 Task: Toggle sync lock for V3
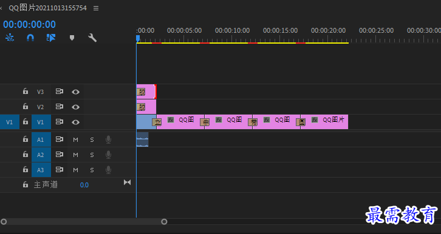59,92
